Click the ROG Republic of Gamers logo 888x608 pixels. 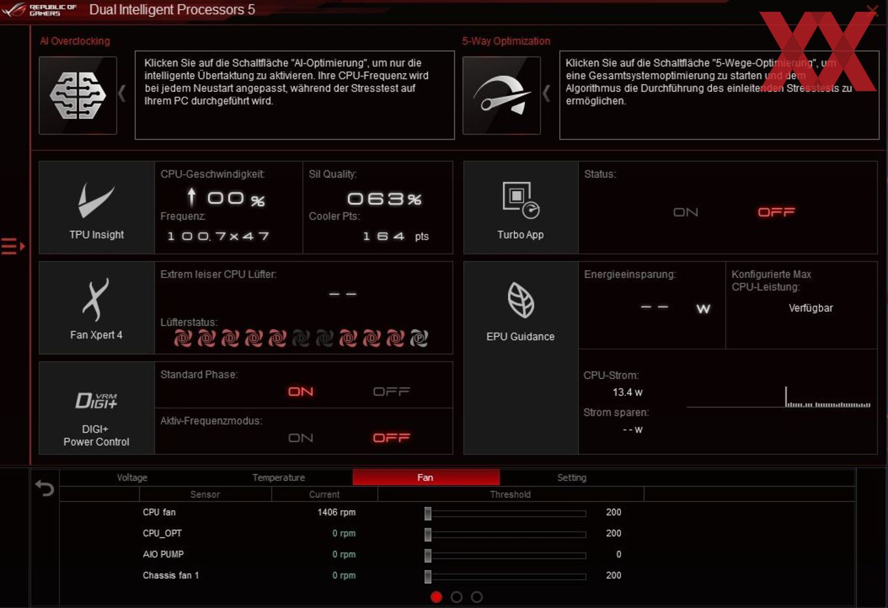(x=39, y=10)
